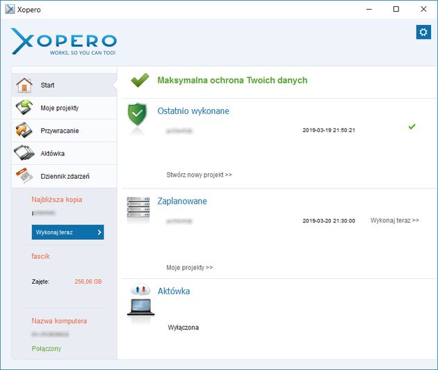Click the Moje projekty drive icon
This screenshot has height=370, width=438.
point(24,108)
